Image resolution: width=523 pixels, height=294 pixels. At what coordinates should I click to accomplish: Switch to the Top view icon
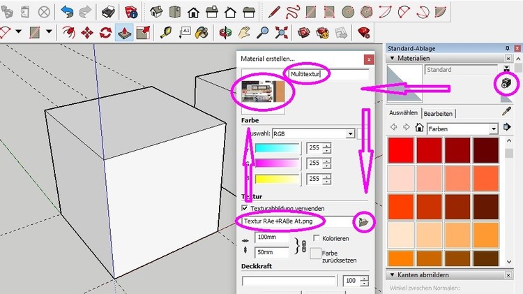[175, 12]
